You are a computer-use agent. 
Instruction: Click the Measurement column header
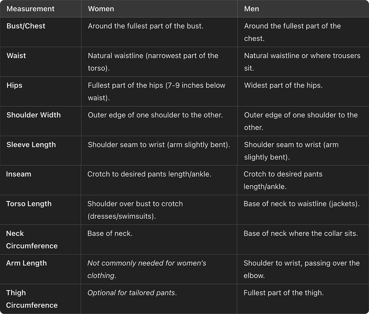tap(30, 9)
